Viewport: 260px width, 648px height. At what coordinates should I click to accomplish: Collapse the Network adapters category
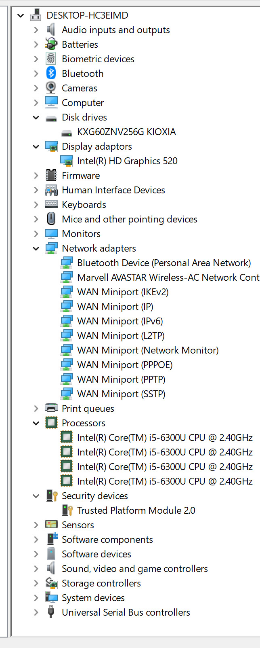36,248
